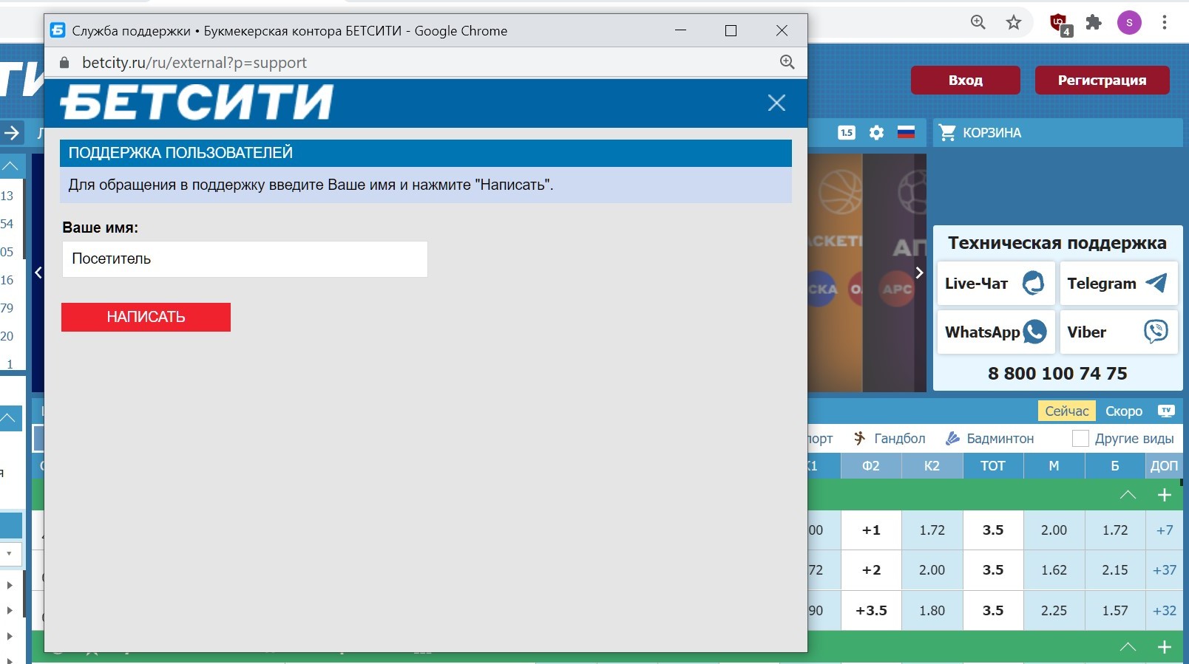The height and width of the screenshot is (664, 1189).
Task: Collapse the second green league section
Action: point(1128,647)
